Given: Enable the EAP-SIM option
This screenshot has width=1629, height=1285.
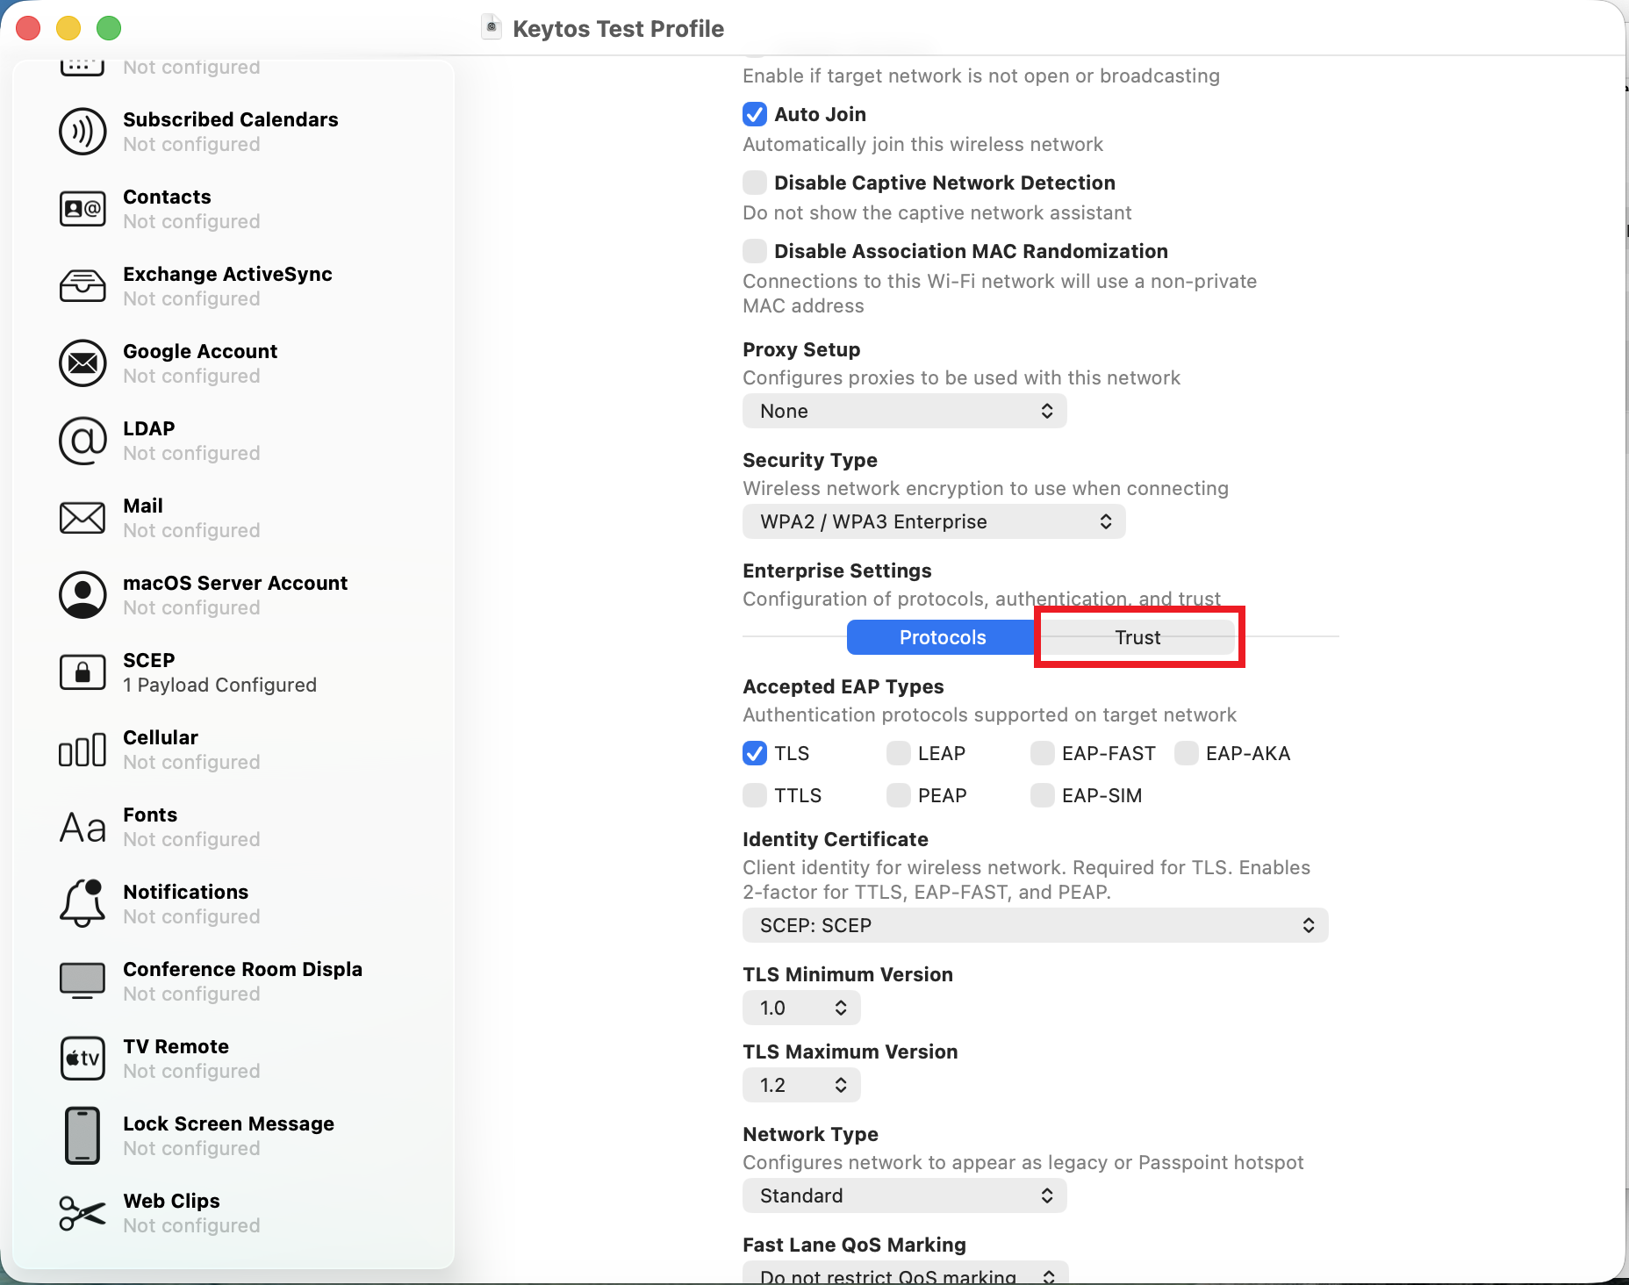Looking at the screenshot, I should [1043, 795].
